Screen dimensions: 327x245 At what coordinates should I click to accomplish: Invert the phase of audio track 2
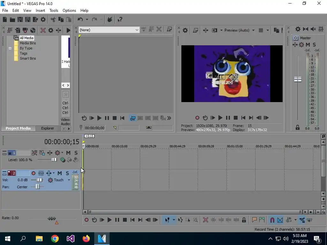tap(41, 173)
